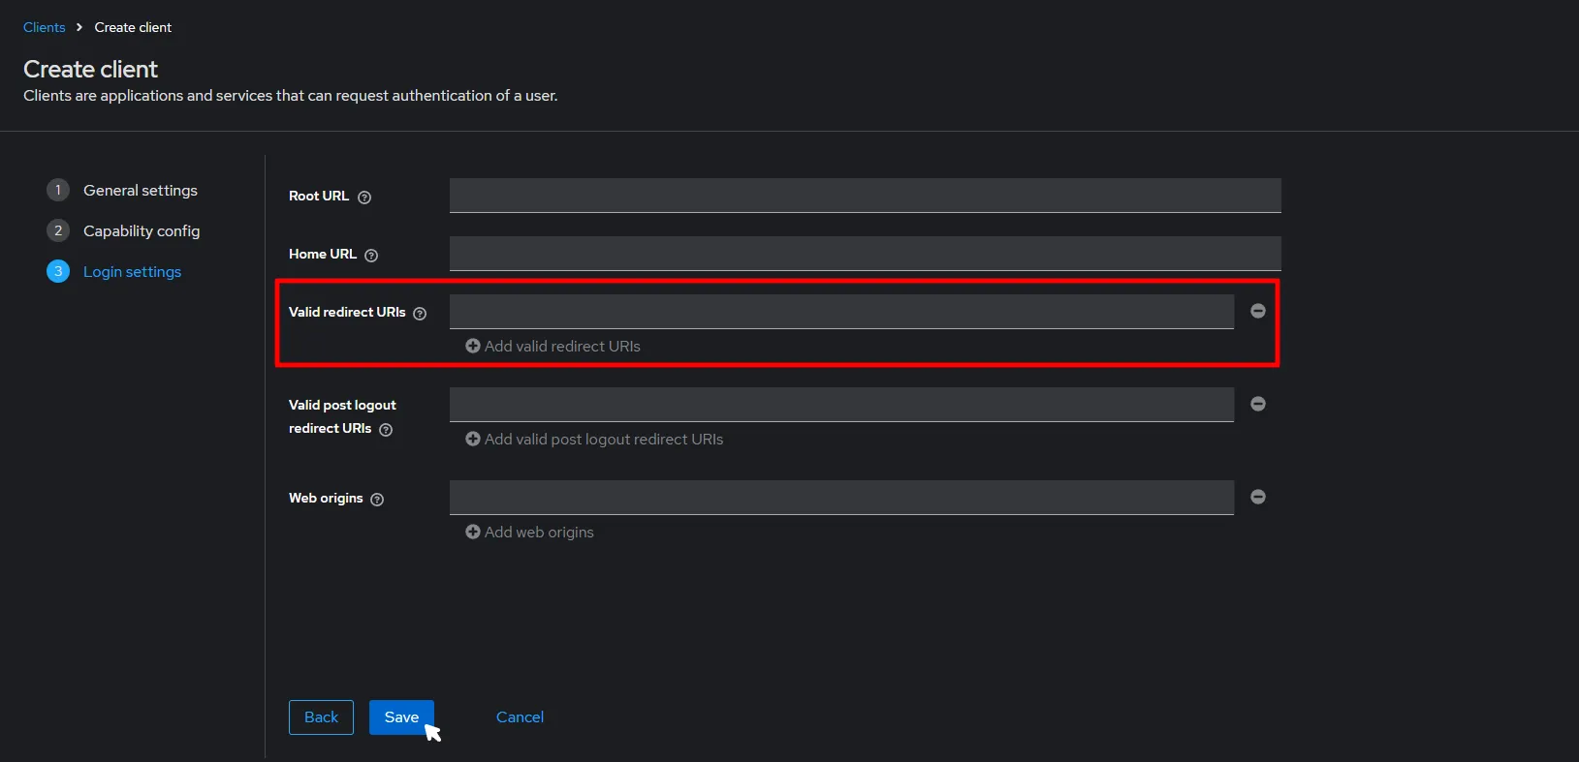Add valid redirect URIs row
Viewport: 1579px width, 762px height.
(x=553, y=347)
